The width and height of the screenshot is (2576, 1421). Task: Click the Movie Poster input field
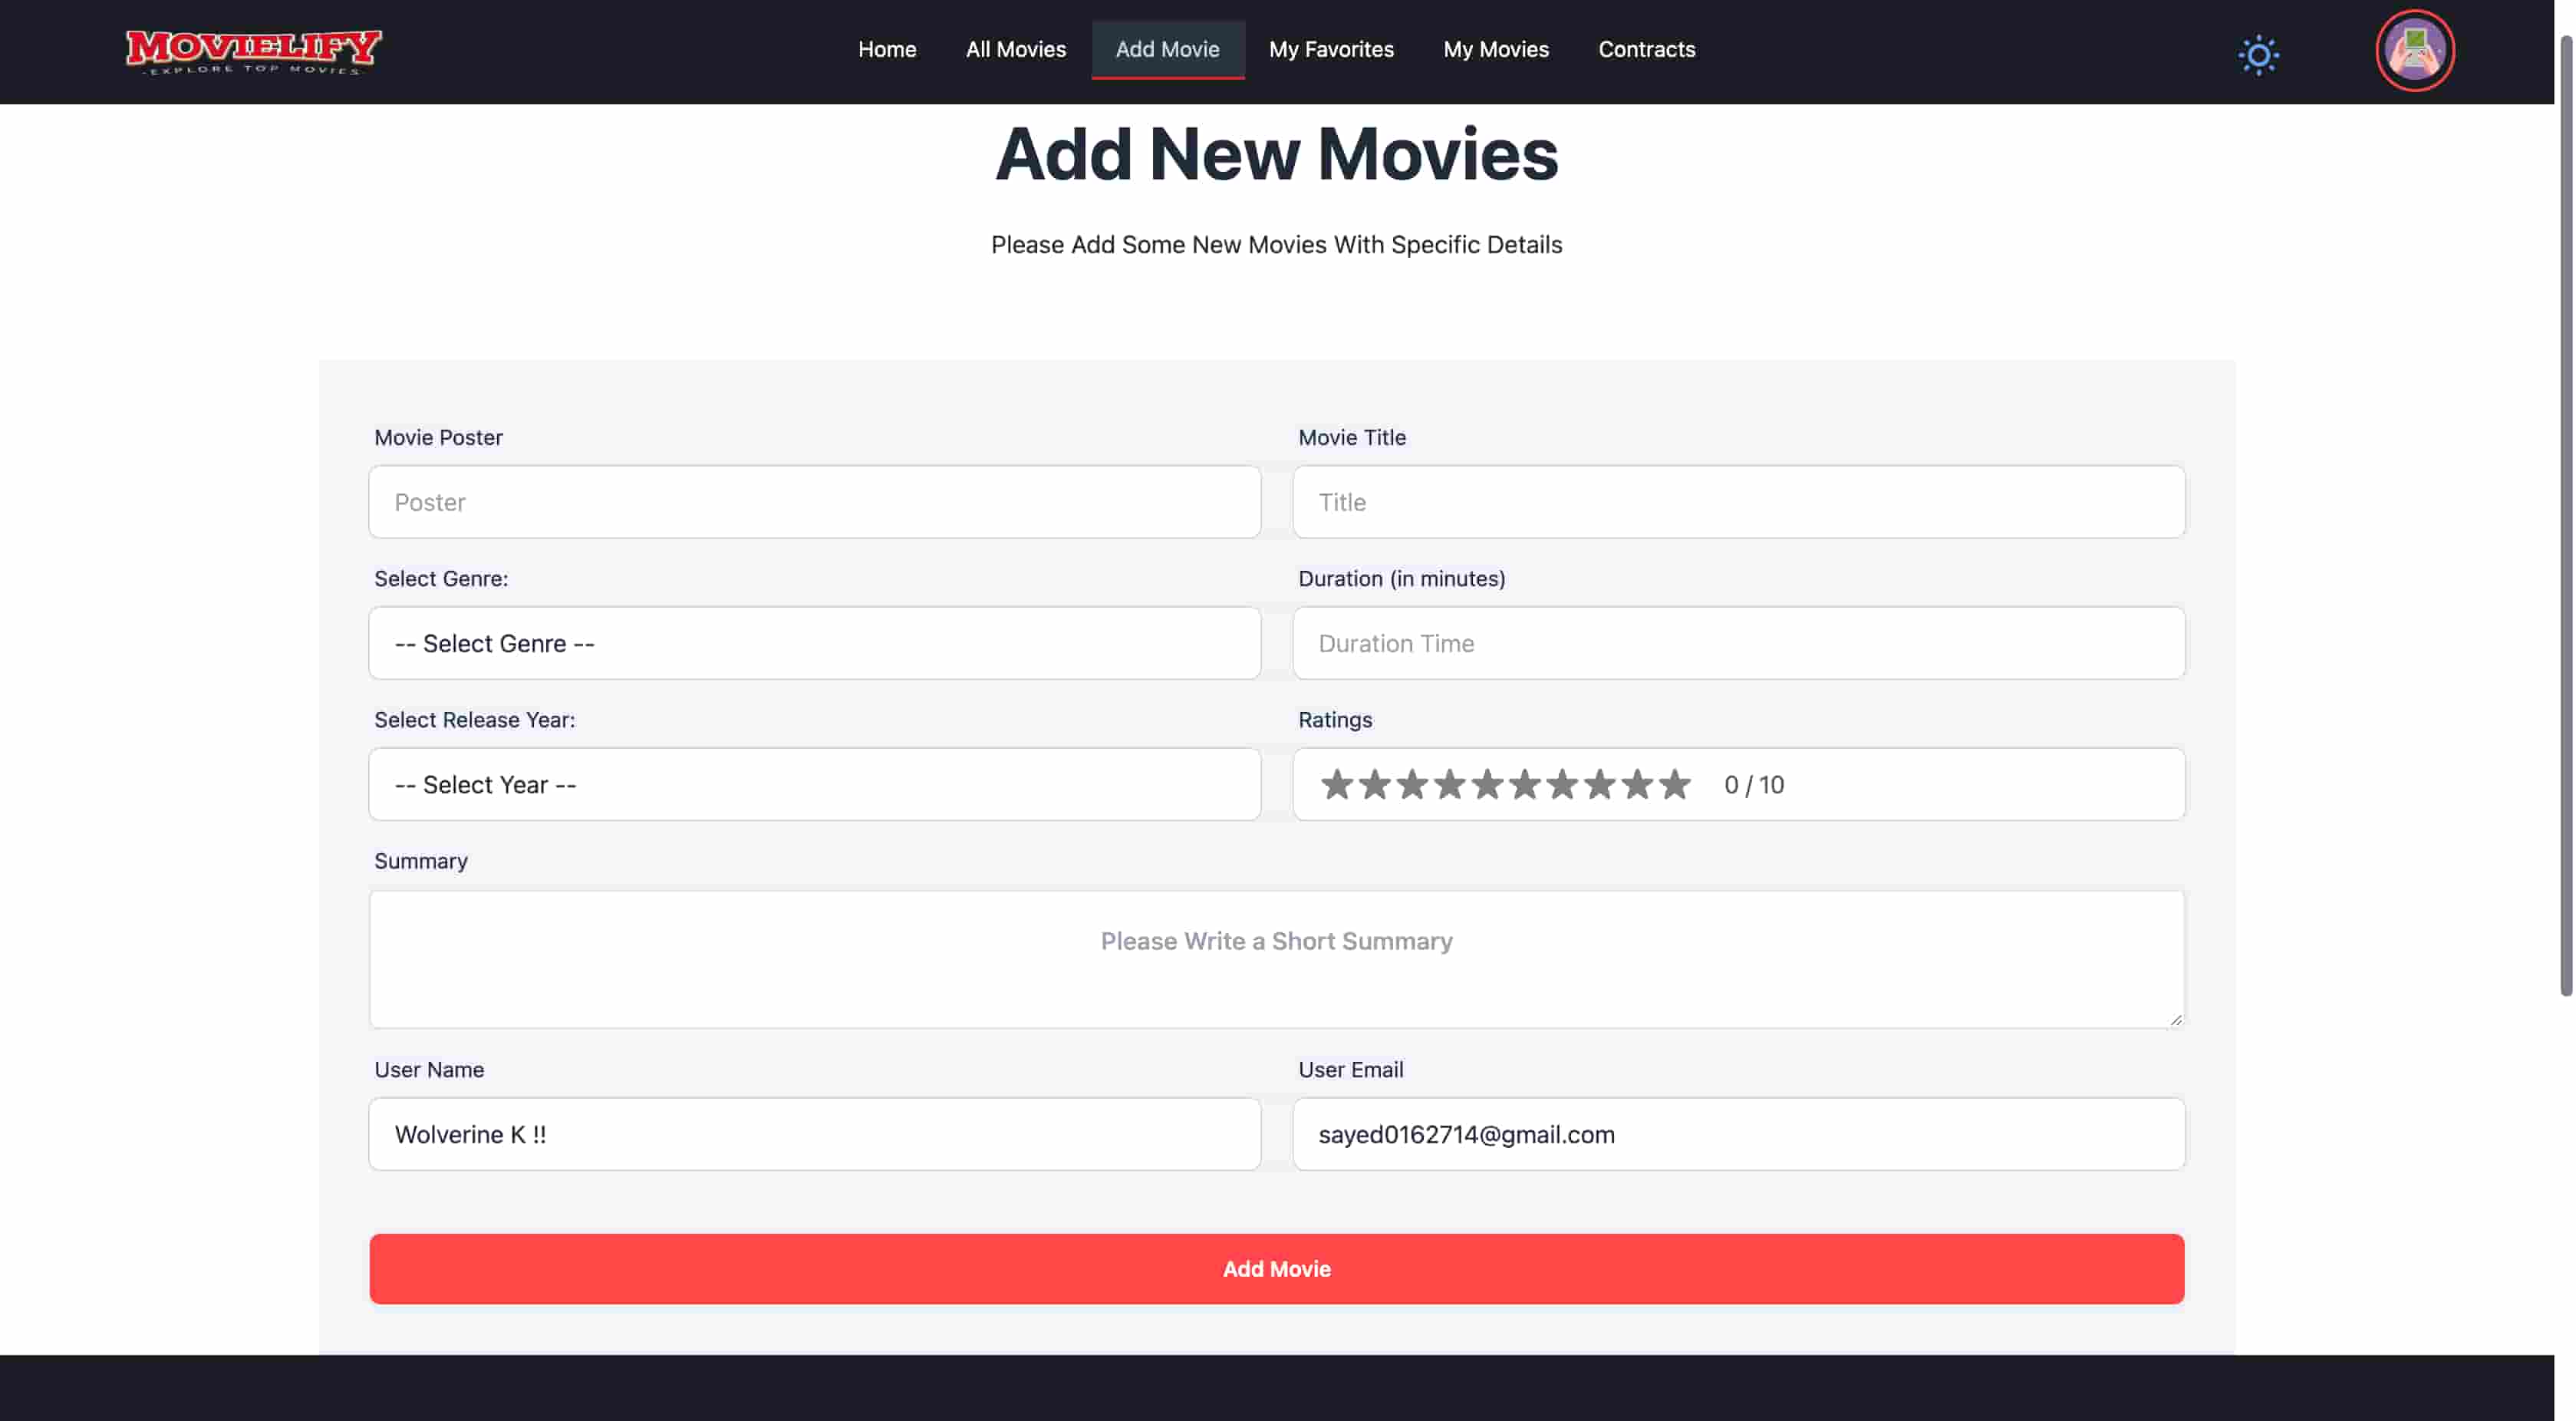point(814,502)
